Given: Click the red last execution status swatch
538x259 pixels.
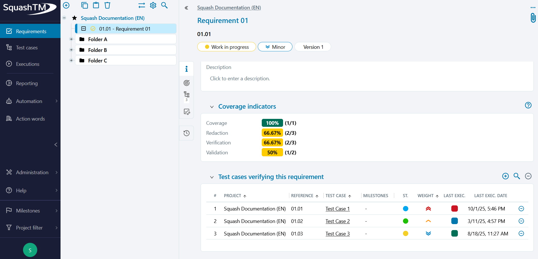Looking at the screenshot, I should click(x=454, y=209).
